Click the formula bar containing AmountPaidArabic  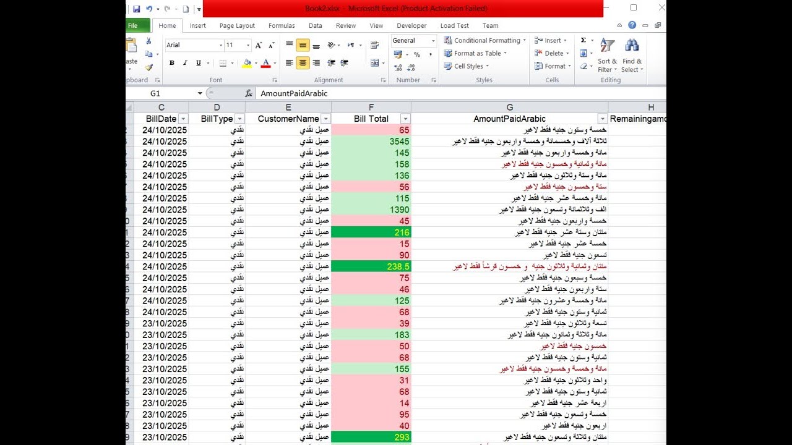point(461,93)
